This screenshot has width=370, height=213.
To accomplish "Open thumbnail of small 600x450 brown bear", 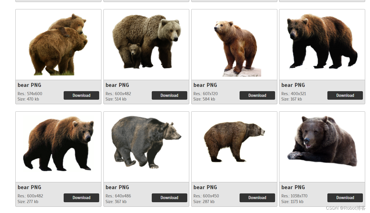I will click(234, 147).
